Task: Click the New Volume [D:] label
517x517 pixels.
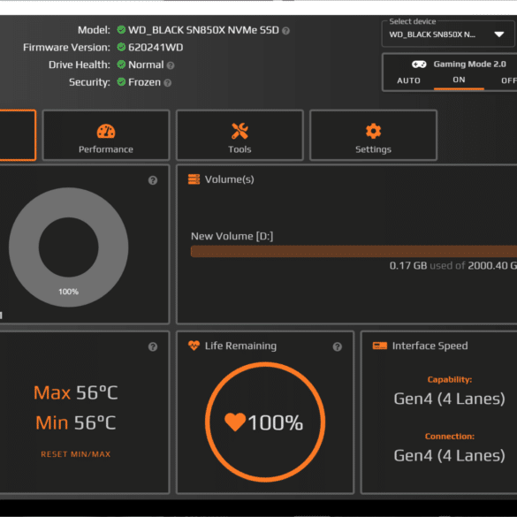Action: (232, 236)
